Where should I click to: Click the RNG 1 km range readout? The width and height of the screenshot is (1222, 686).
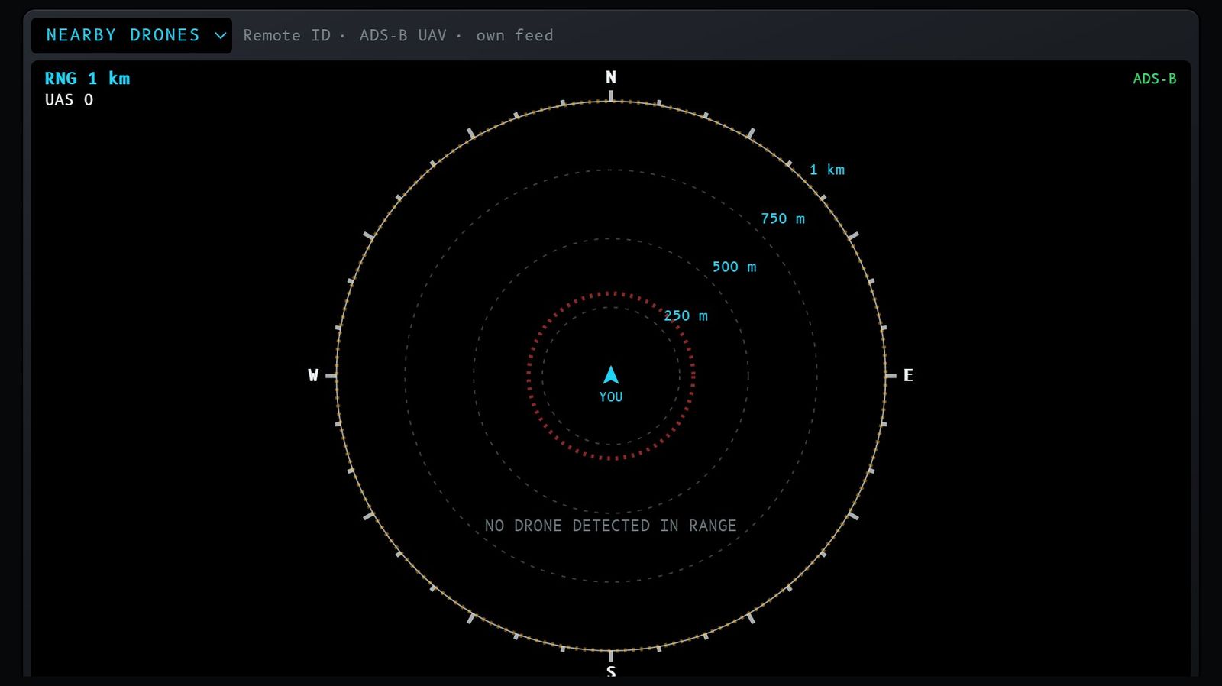87,79
